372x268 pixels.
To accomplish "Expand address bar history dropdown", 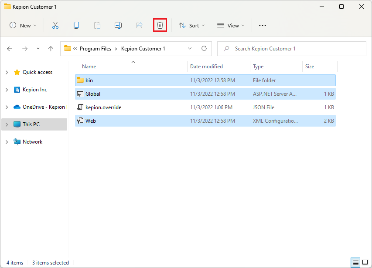I will tap(190, 49).
